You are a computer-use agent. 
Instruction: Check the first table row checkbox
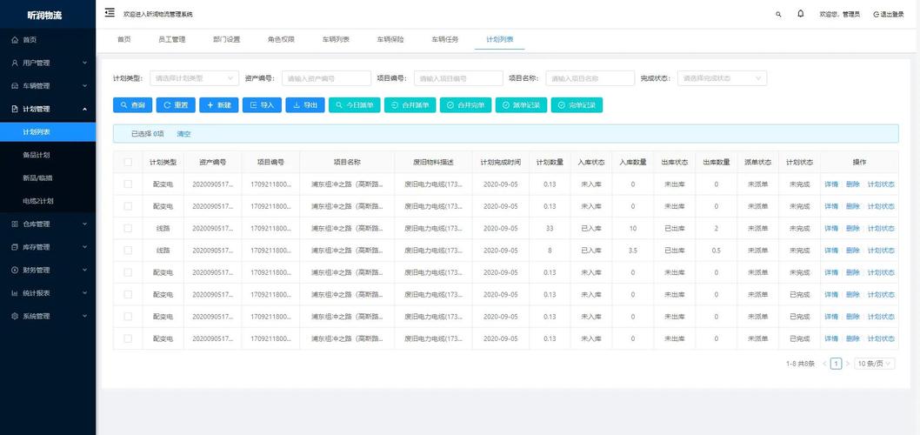point(128,184)
